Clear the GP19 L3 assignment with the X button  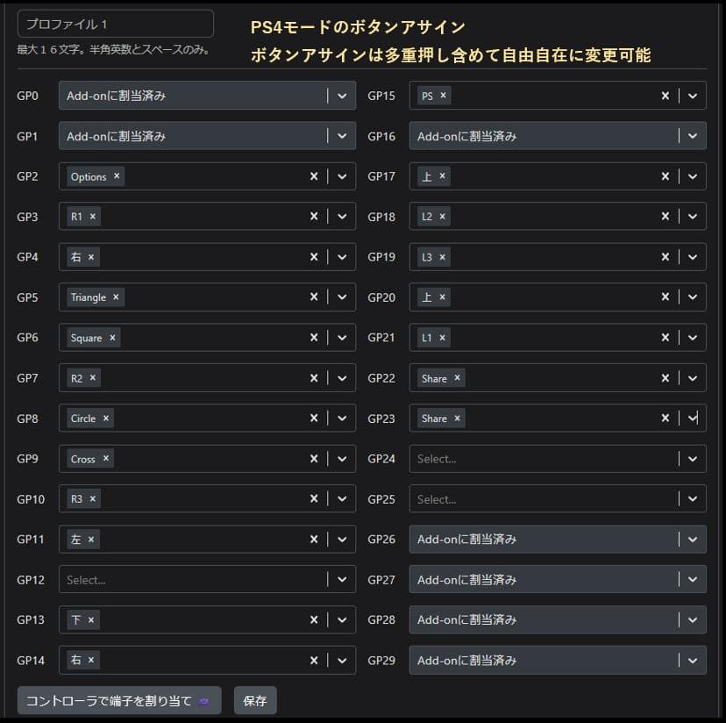pyautogui.click(x=665, y=257)
